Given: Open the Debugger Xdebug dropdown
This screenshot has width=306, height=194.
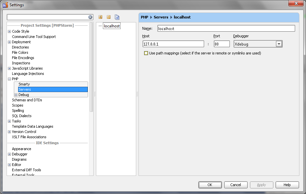Looking at the screenshot, I should (279, 44).
